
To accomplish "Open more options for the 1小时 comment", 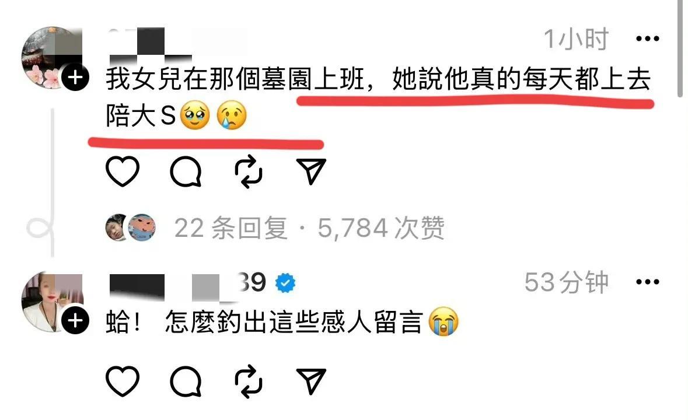I will click(648, 38).
